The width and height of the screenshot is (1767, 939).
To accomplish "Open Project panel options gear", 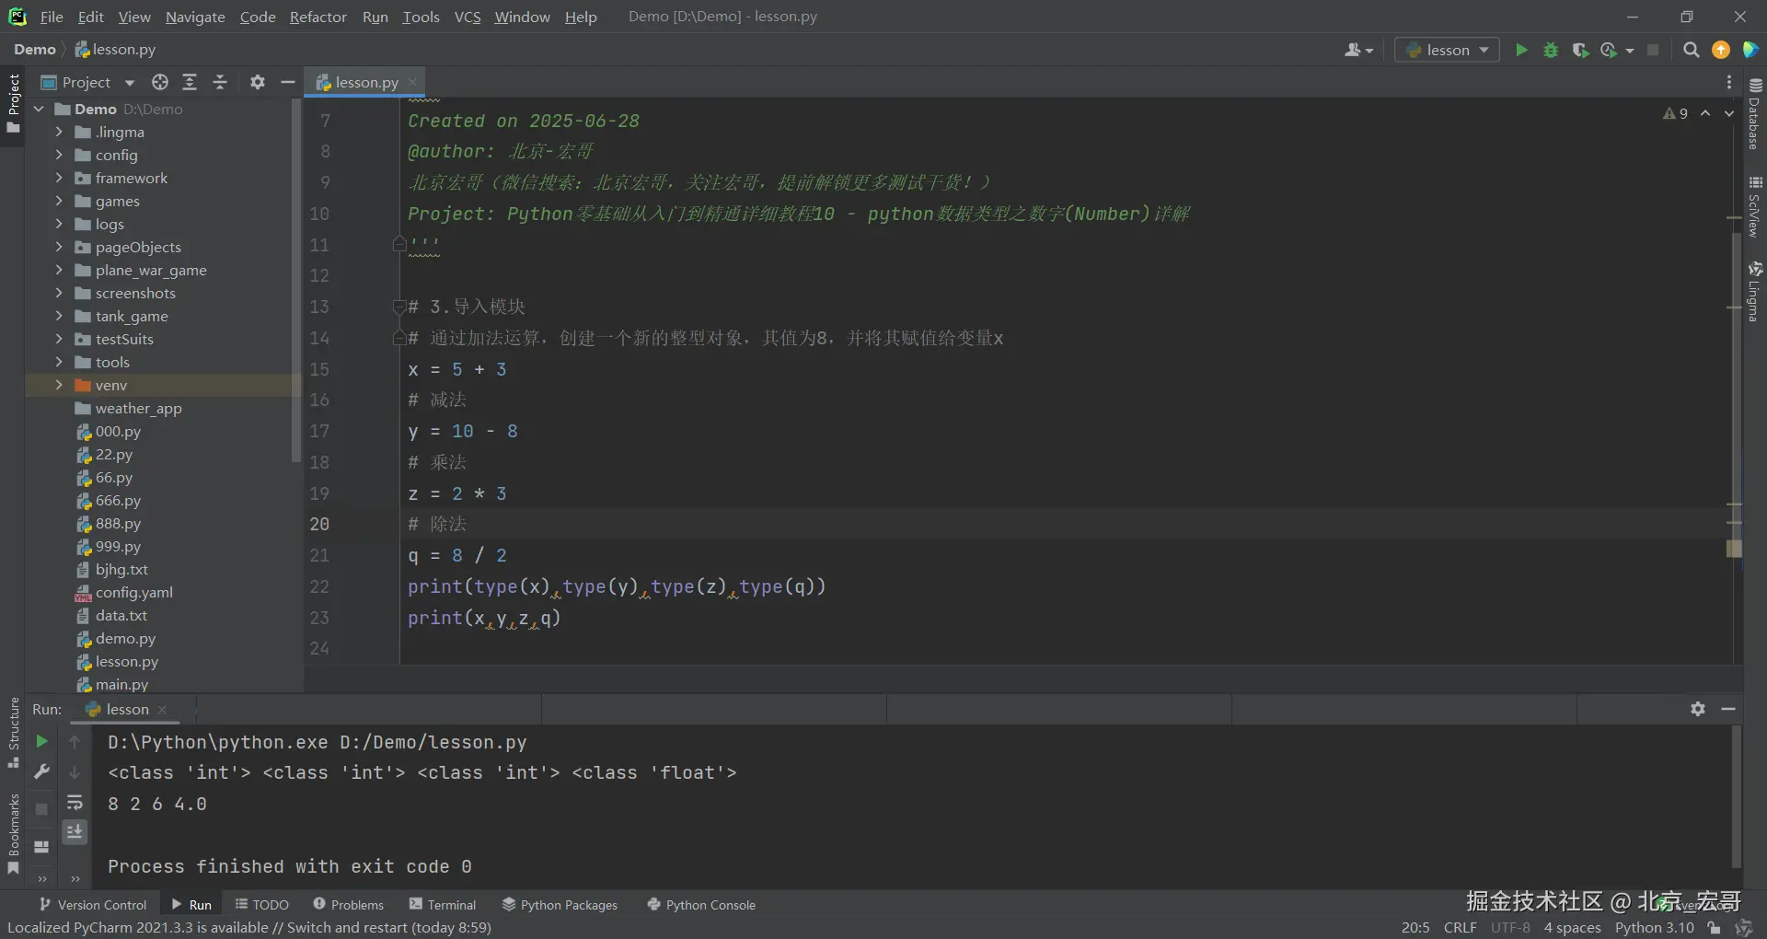I will point(258,82).
